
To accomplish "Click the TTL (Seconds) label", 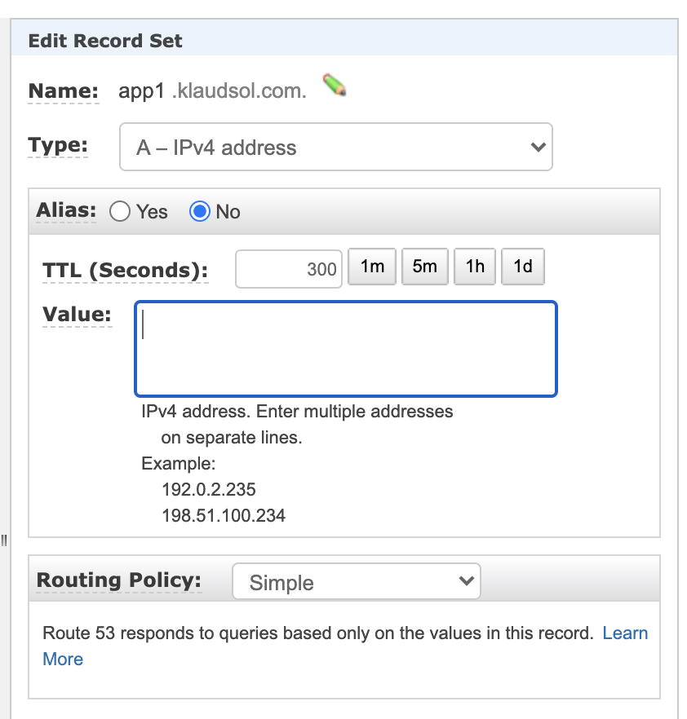I will point(126,270).
